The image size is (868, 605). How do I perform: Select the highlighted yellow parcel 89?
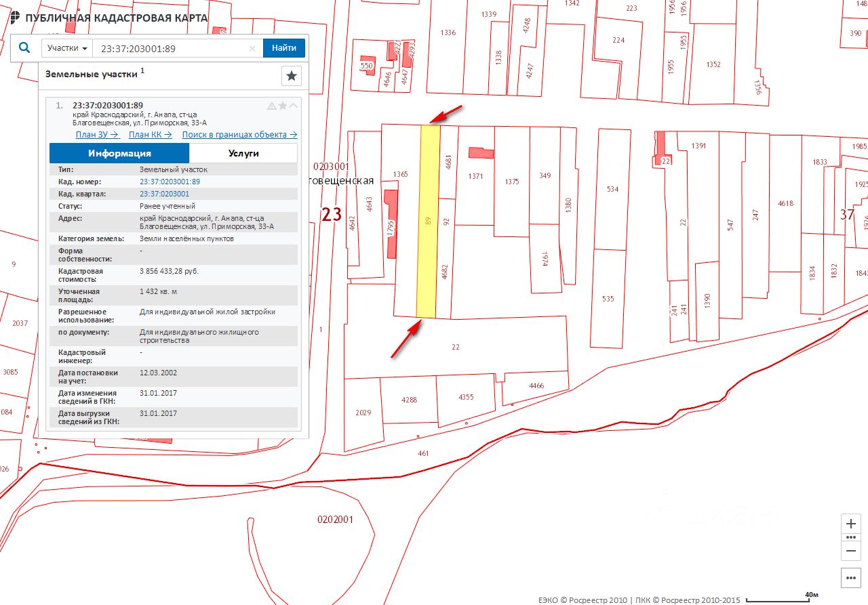pyautogui.click(x=427, y=220)
